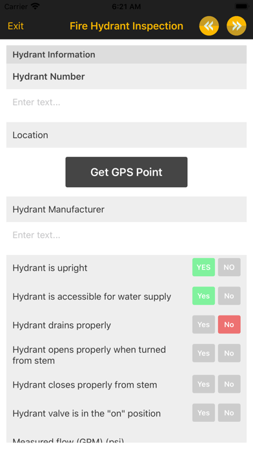Mark No for Hydrant drains properly
The height and width of the screenshot is (449, 253).
click(x=229, y=324)
